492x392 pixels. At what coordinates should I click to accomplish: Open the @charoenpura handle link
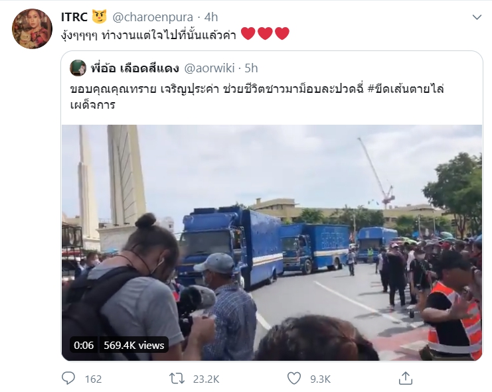click(x=153, y=17)
